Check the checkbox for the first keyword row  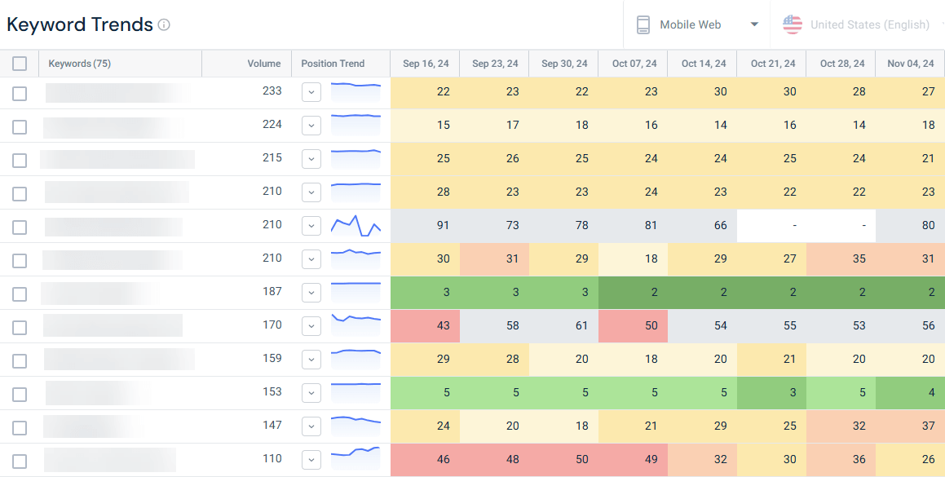[20, 92]
